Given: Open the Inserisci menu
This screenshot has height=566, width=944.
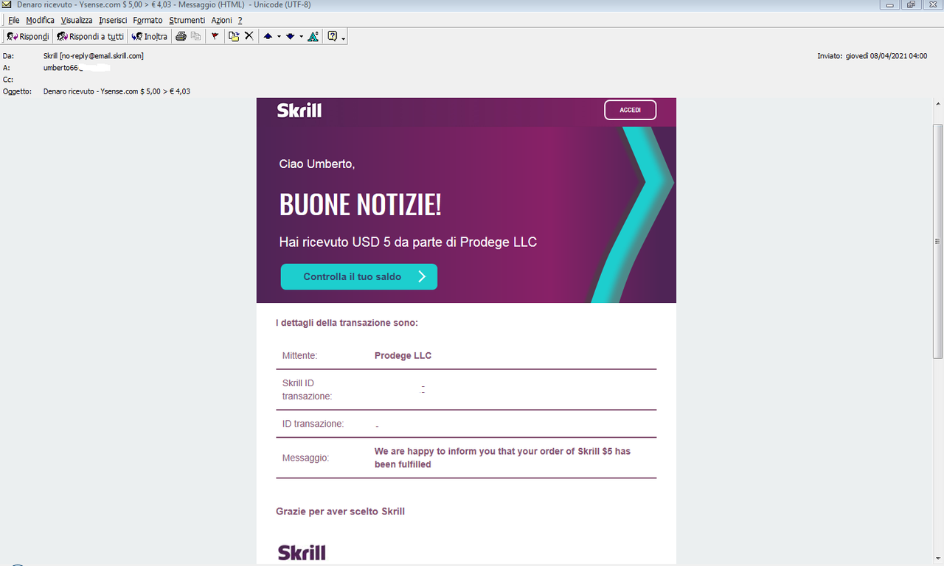Looking at the screenshot, I should tap(114, 21).
